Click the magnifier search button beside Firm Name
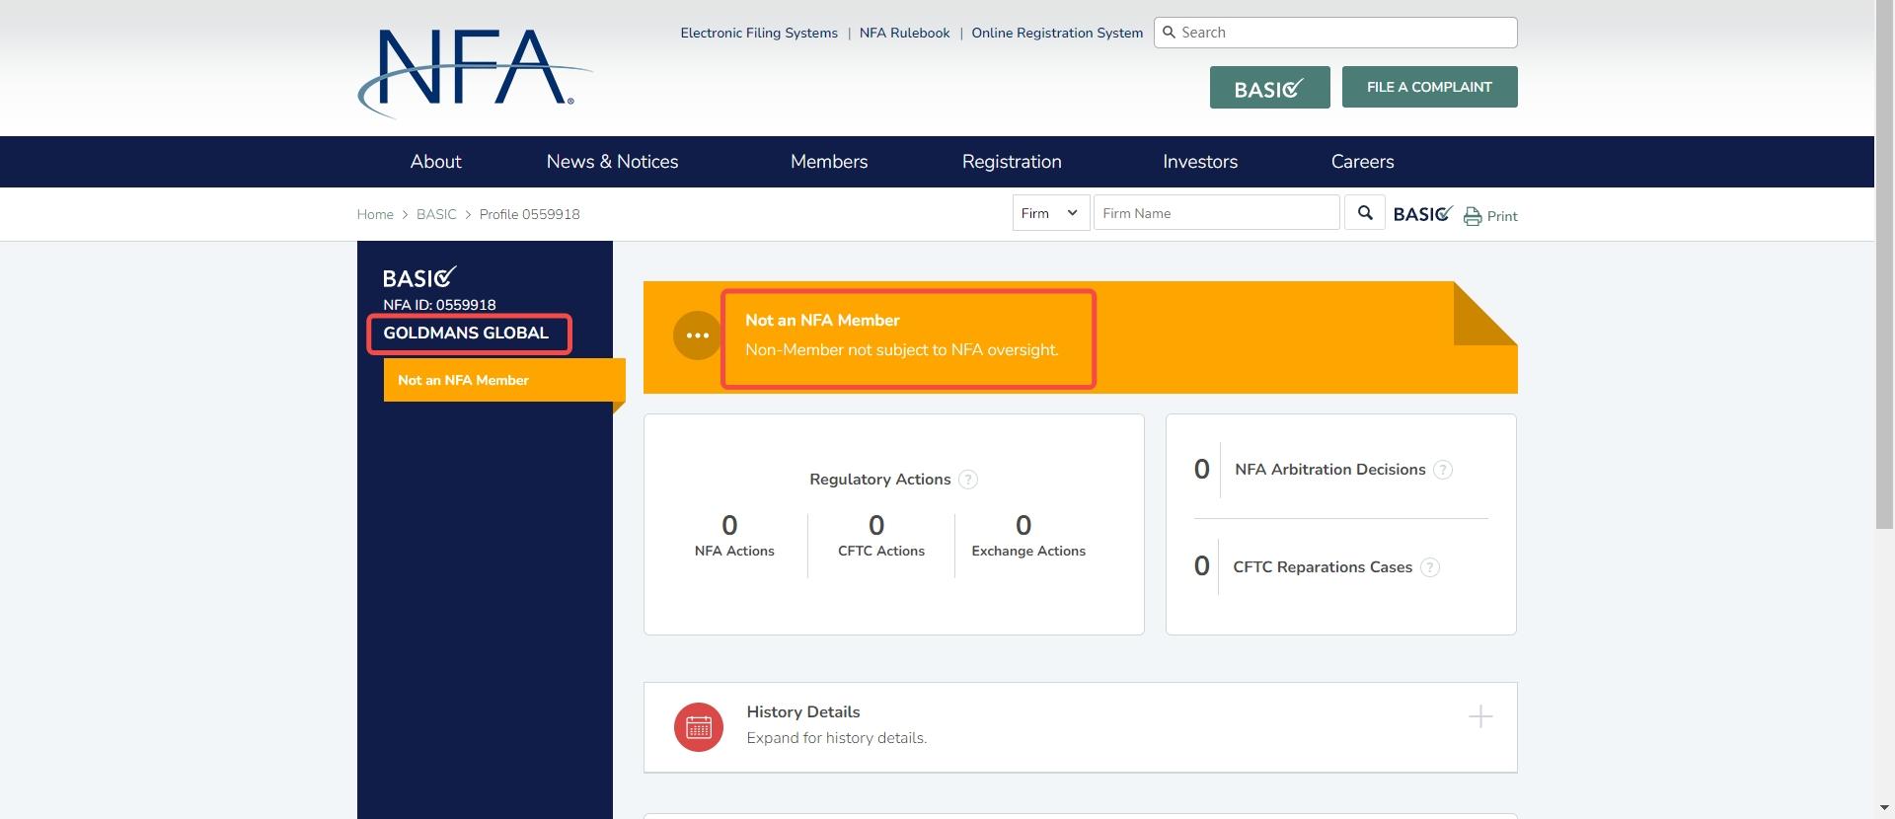Screen dimensions: 1895x819 coord(1365,213)
